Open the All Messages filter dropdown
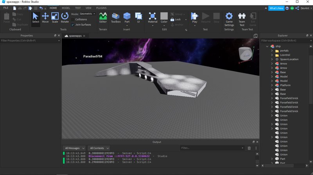The image size is (313, 175). [74, 148]
